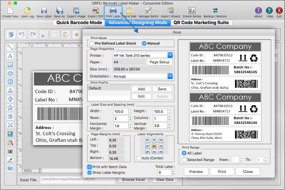Click Edit print profile button

(x=141, y=96)
